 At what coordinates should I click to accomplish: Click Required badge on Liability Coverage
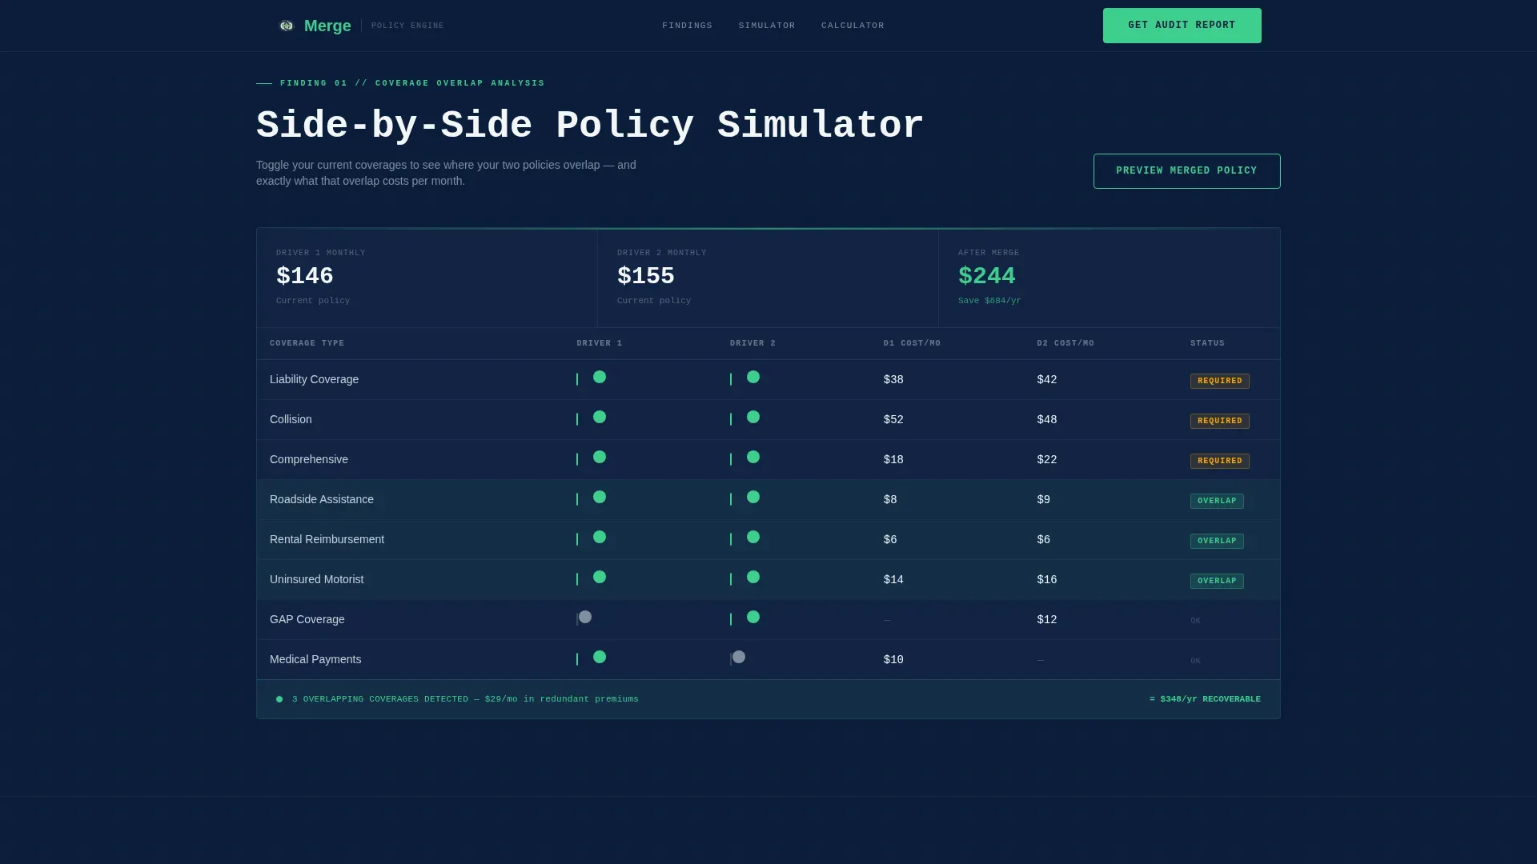1219,381
